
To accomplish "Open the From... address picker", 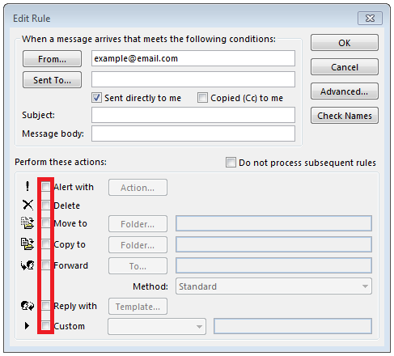I will pos(52,58).
